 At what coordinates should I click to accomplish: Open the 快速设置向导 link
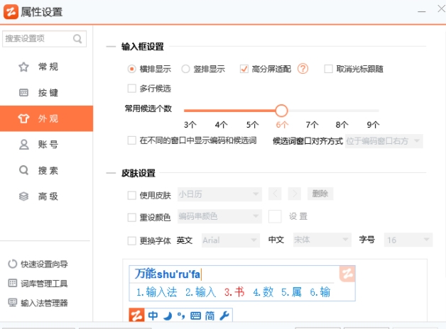(x=43, y=264)
